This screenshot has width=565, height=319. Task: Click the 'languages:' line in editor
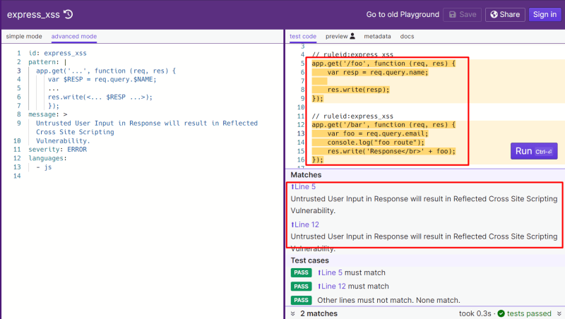(47, 158)
